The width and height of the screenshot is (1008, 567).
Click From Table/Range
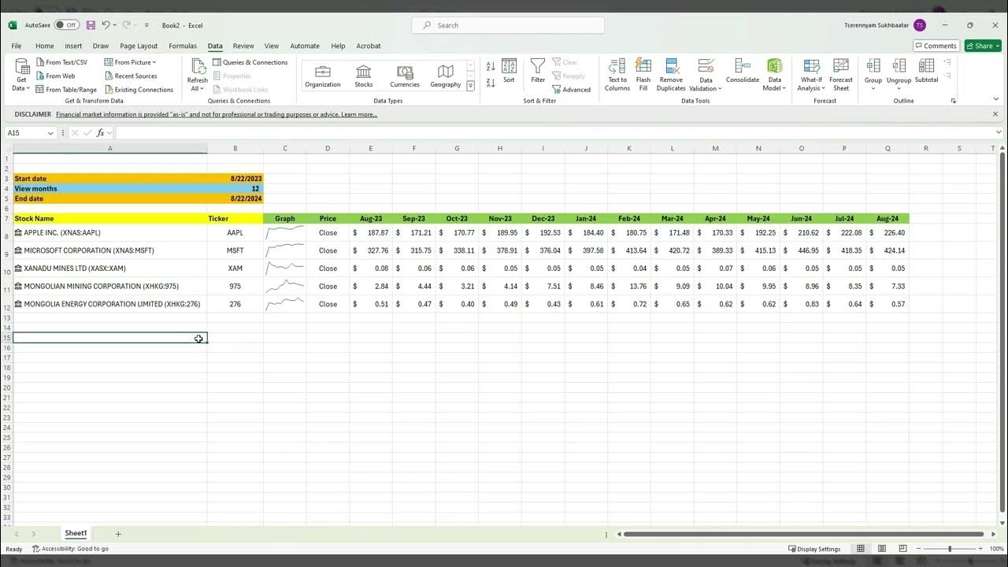pos(66,90)
